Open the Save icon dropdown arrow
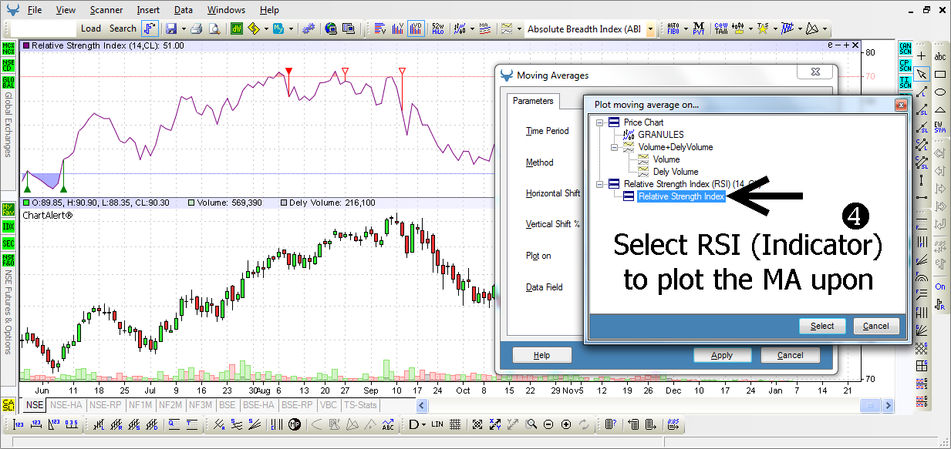Screen dimensions: 951x449 [183, 28]
